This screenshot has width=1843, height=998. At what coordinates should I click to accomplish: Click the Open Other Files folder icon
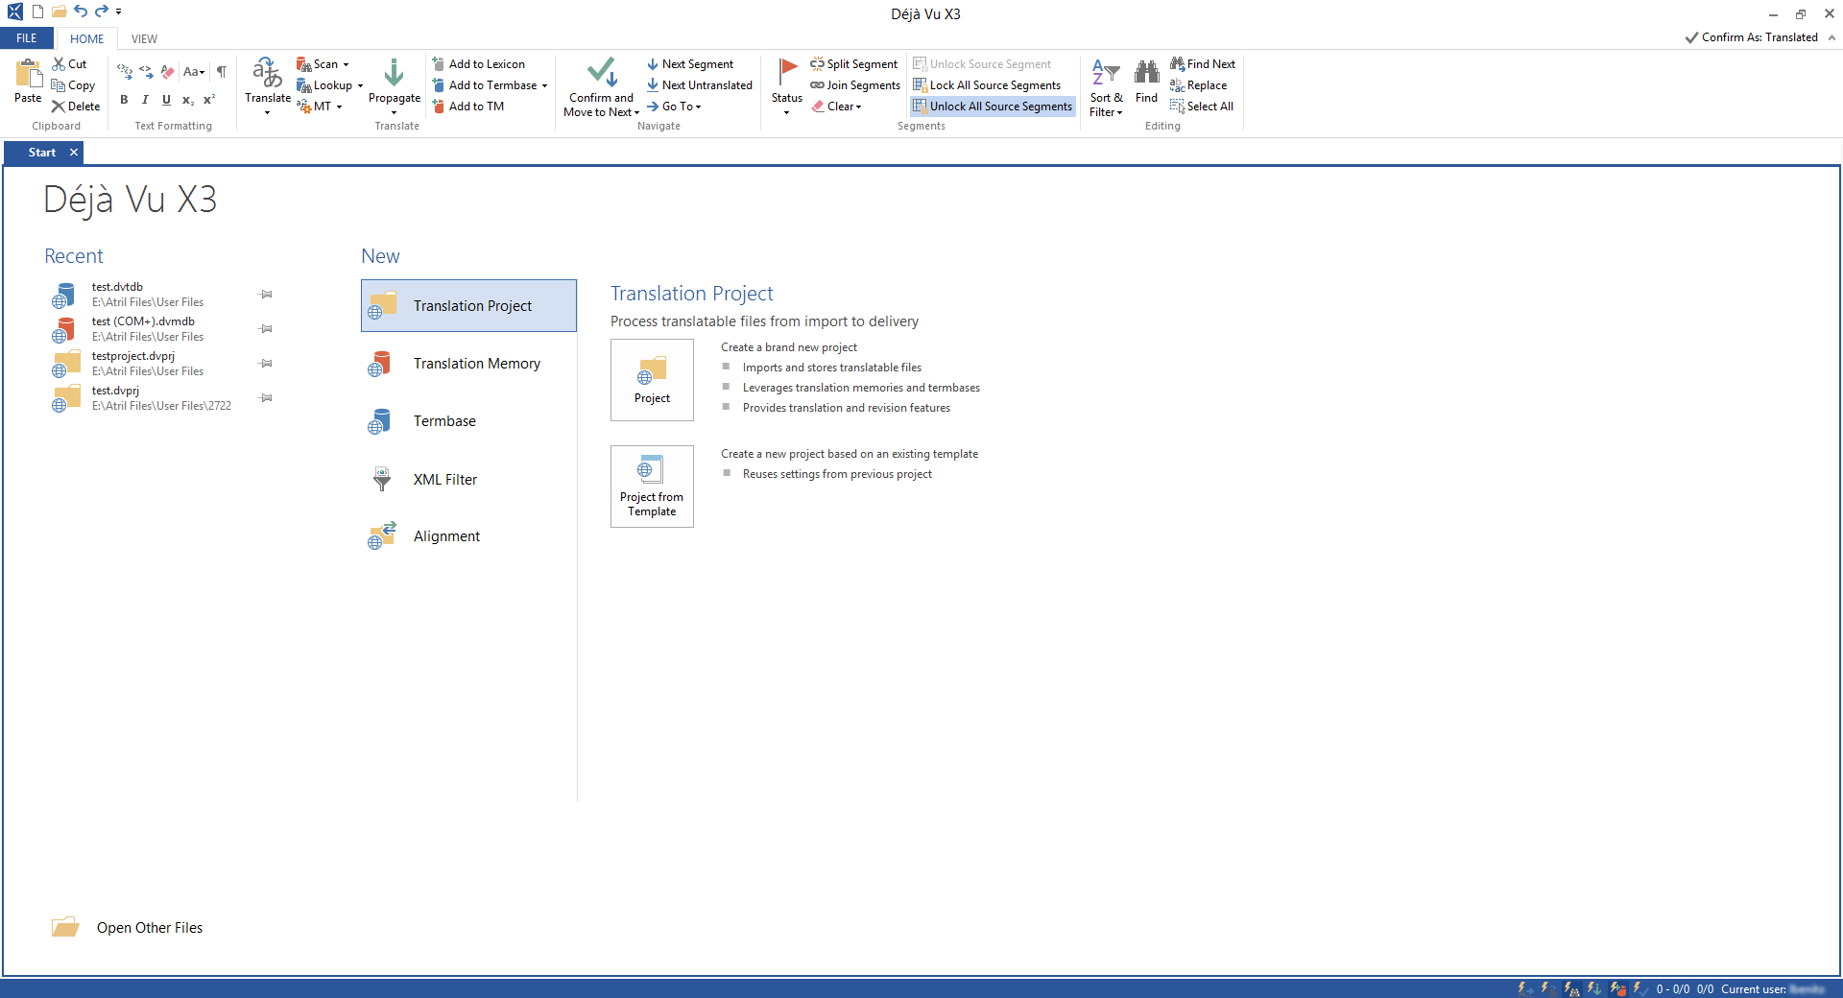coord(65,927)
